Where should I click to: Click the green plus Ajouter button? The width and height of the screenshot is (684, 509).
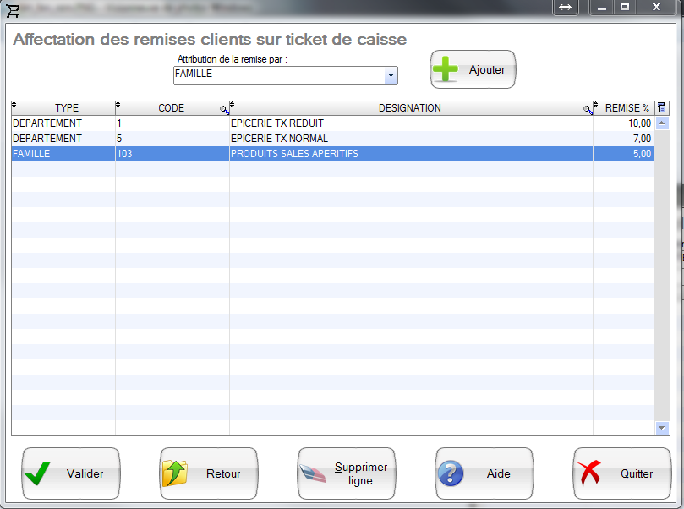pos(473,70)
